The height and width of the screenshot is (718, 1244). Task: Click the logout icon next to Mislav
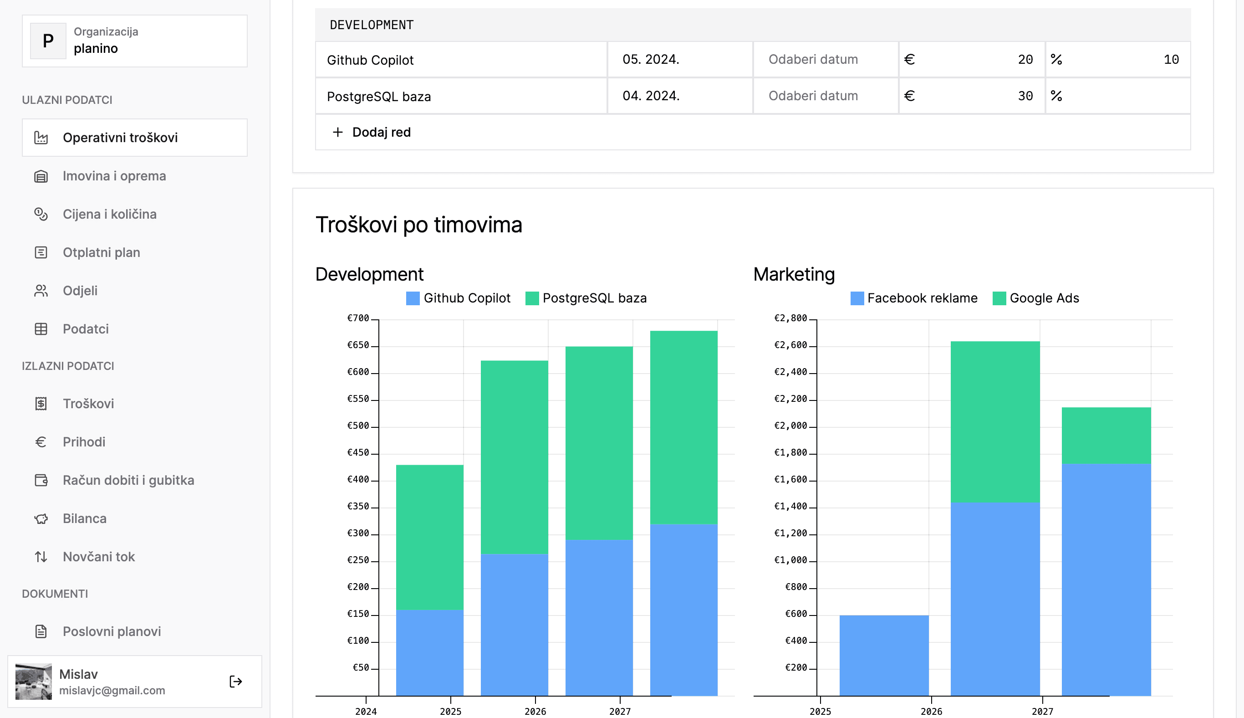coord(235,681)
